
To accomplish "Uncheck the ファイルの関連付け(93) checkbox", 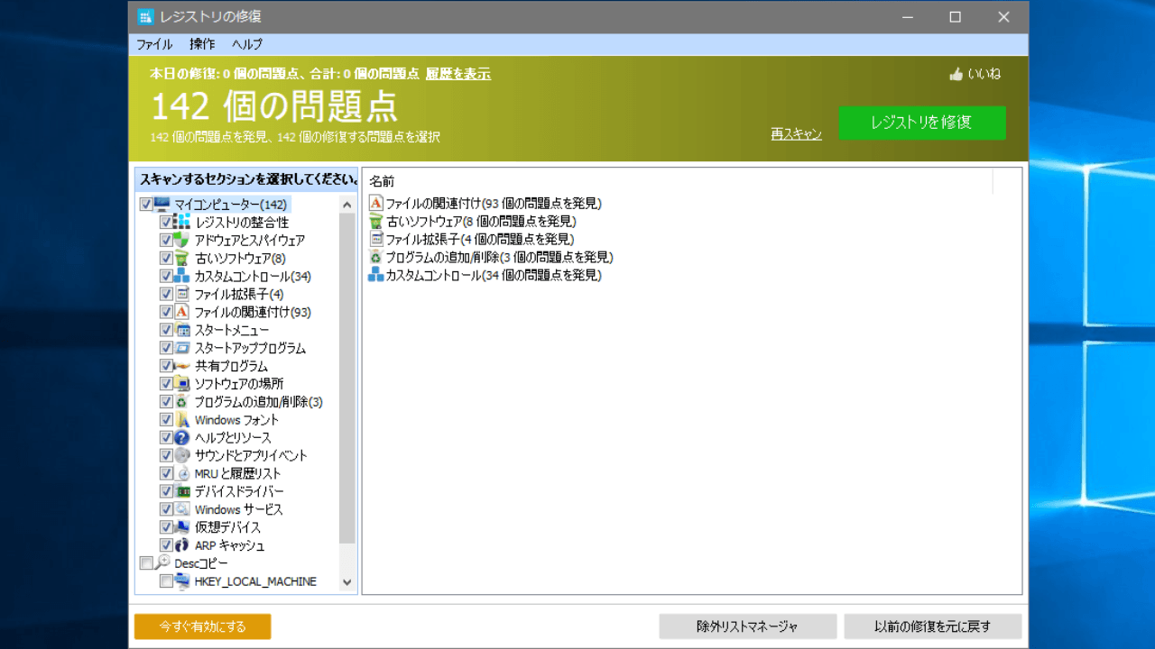I will click(166, 312).
